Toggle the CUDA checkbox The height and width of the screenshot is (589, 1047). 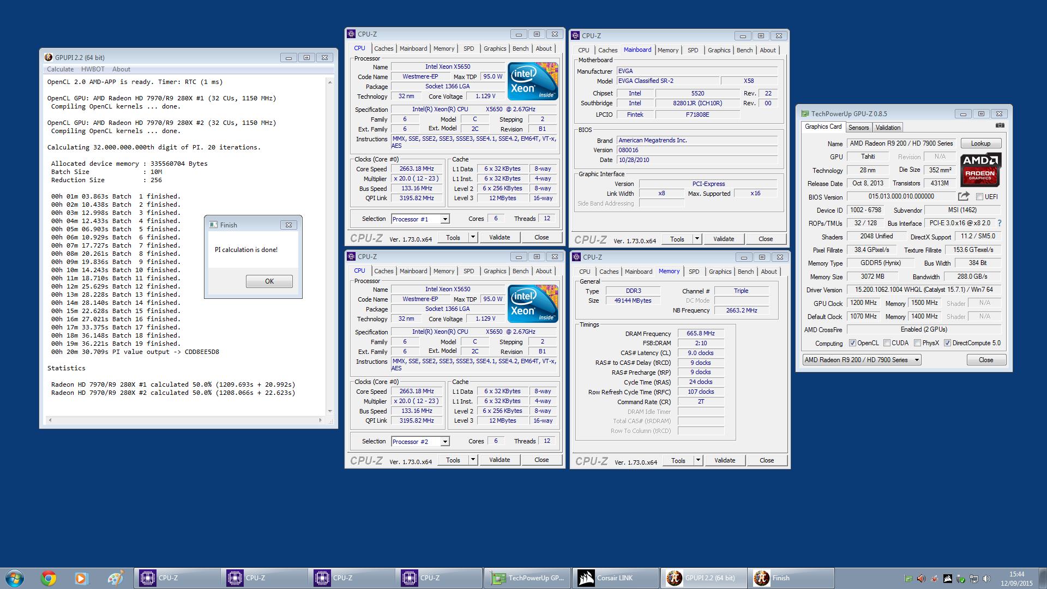(887, 343)
